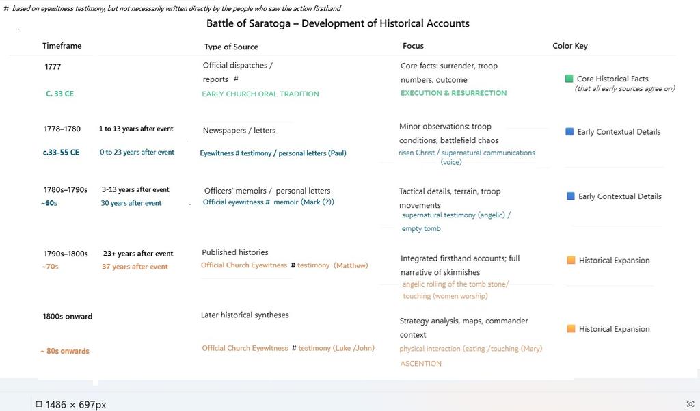
Task: Click the visual search icon at bottom right
Action: click(x=690, y=404)
